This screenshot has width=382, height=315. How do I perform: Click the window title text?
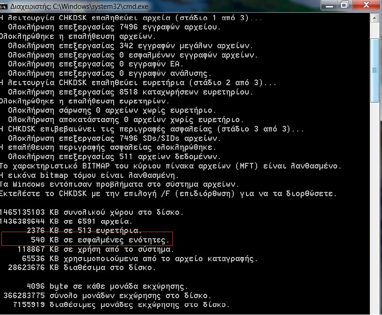(x=79, y=7)
